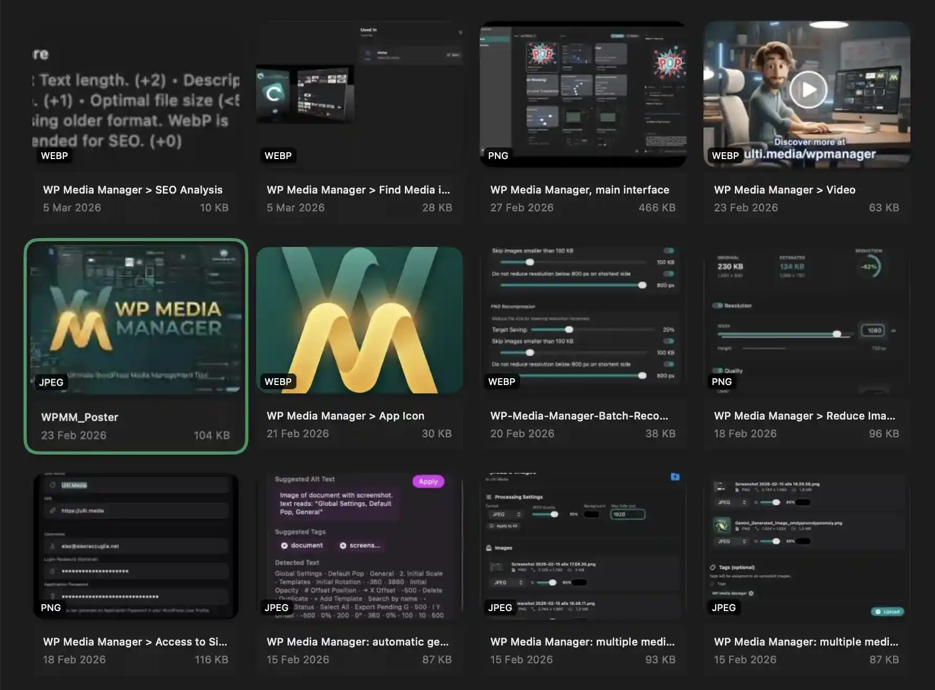The image size is (935, 690).
Task: Click the '18 Feb 2026' date under Access to Si...
Action: [74, 660]
